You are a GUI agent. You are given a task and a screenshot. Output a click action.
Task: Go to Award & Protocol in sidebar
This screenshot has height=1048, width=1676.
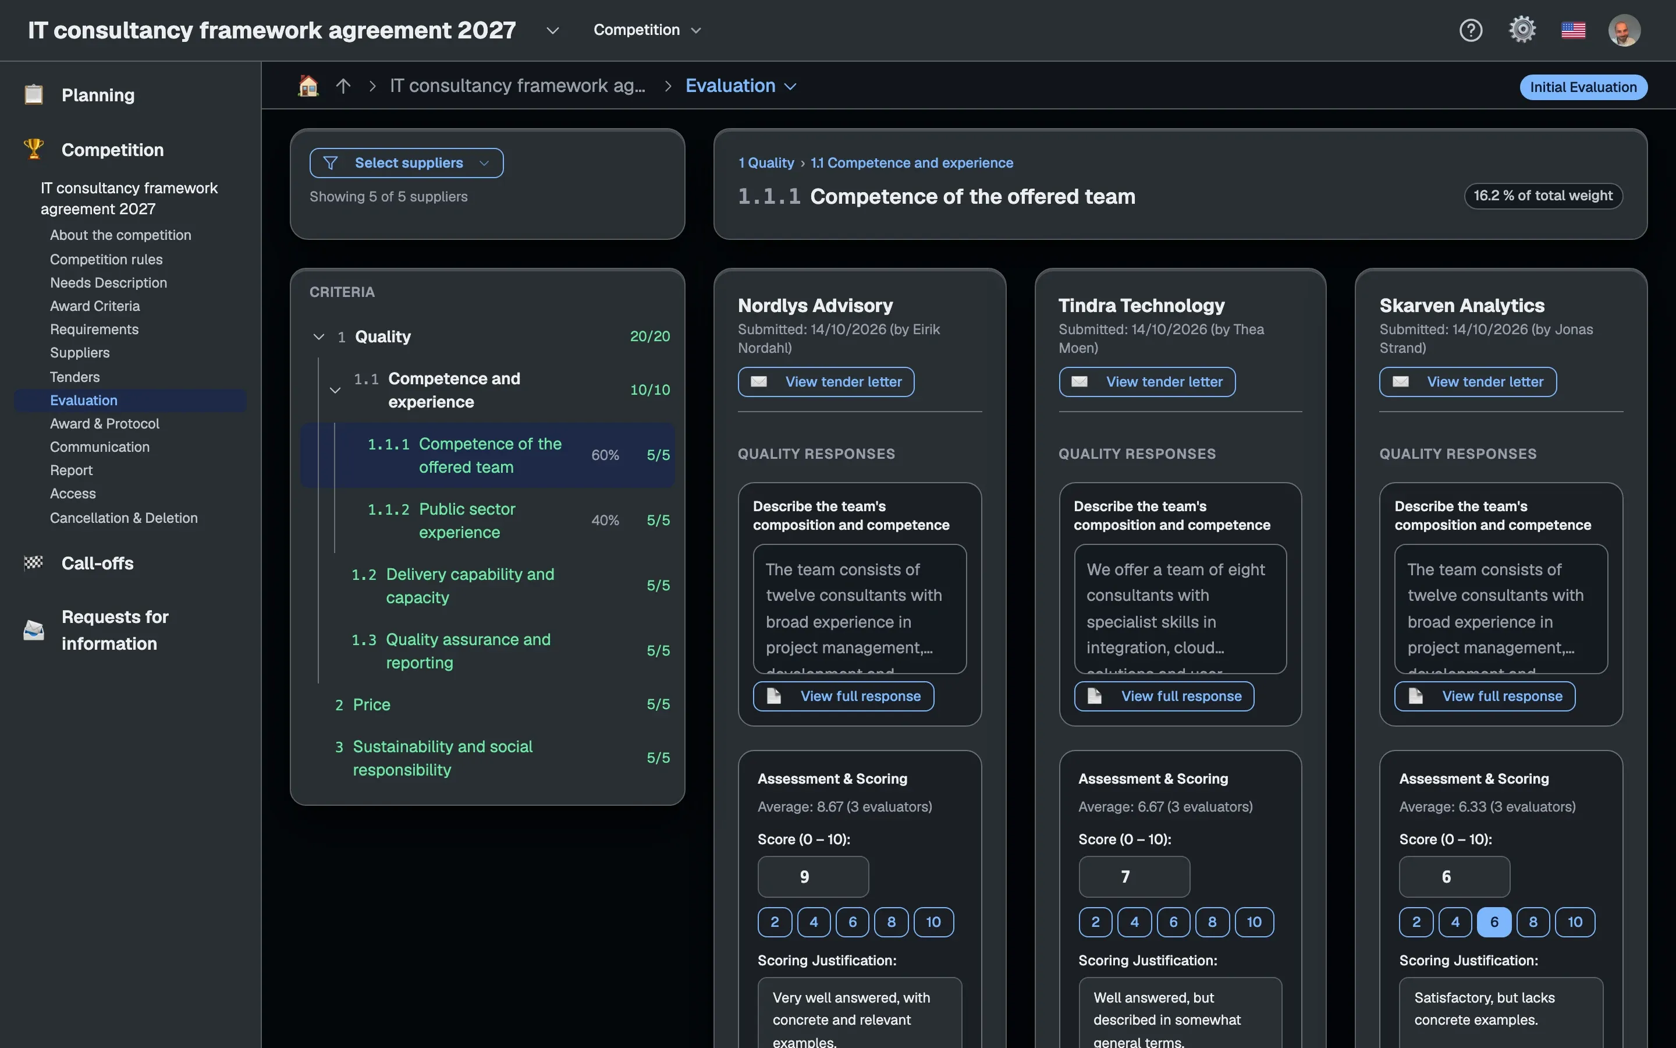(105, 423)
